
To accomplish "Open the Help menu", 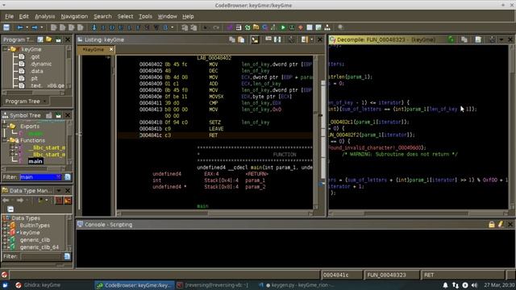I will [x=188, y=16].
